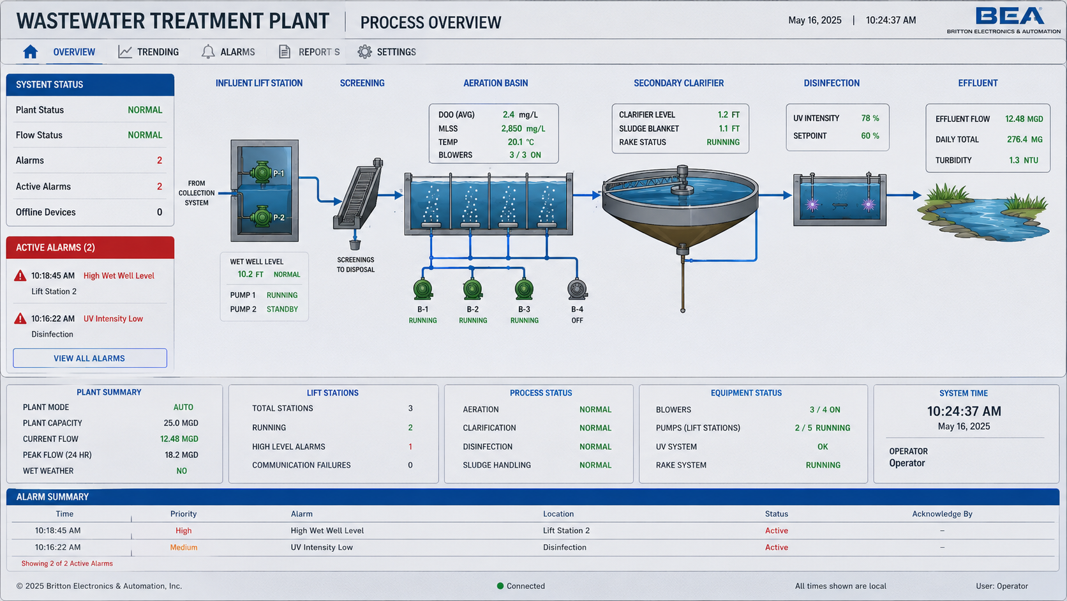Click Showing 2 of 2 Active Alarms text
This screenshot has width=1067, height=601.
pyautogui.click(x=67, y=563)
